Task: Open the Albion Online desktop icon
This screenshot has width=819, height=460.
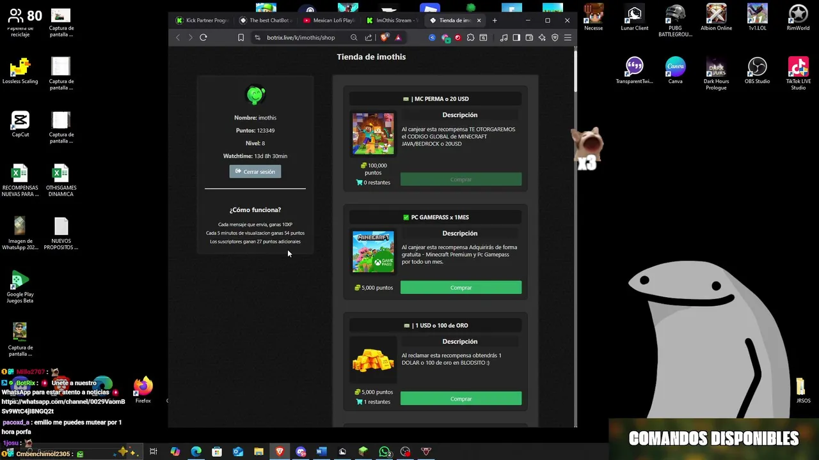Action: 716,18
